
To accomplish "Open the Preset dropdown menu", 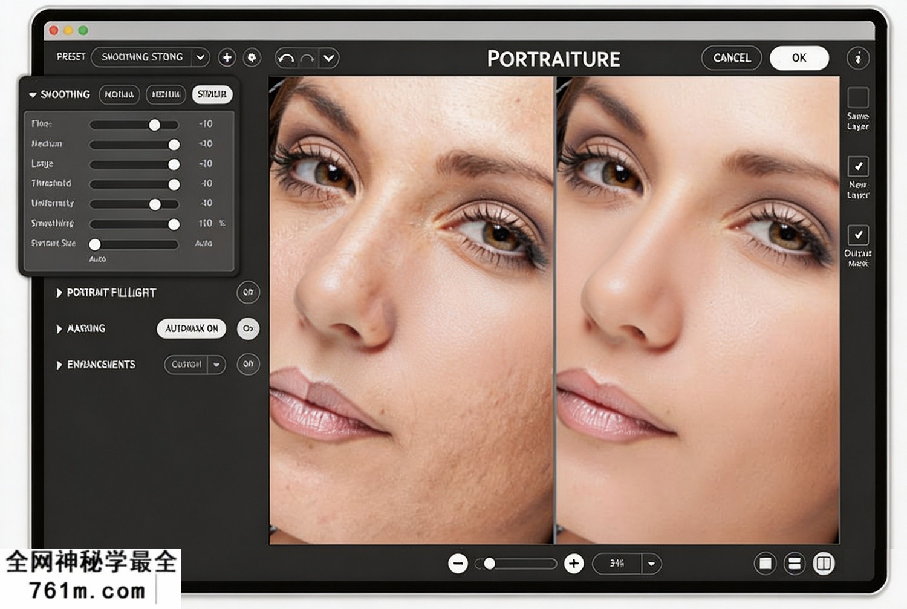I will 151,57.
